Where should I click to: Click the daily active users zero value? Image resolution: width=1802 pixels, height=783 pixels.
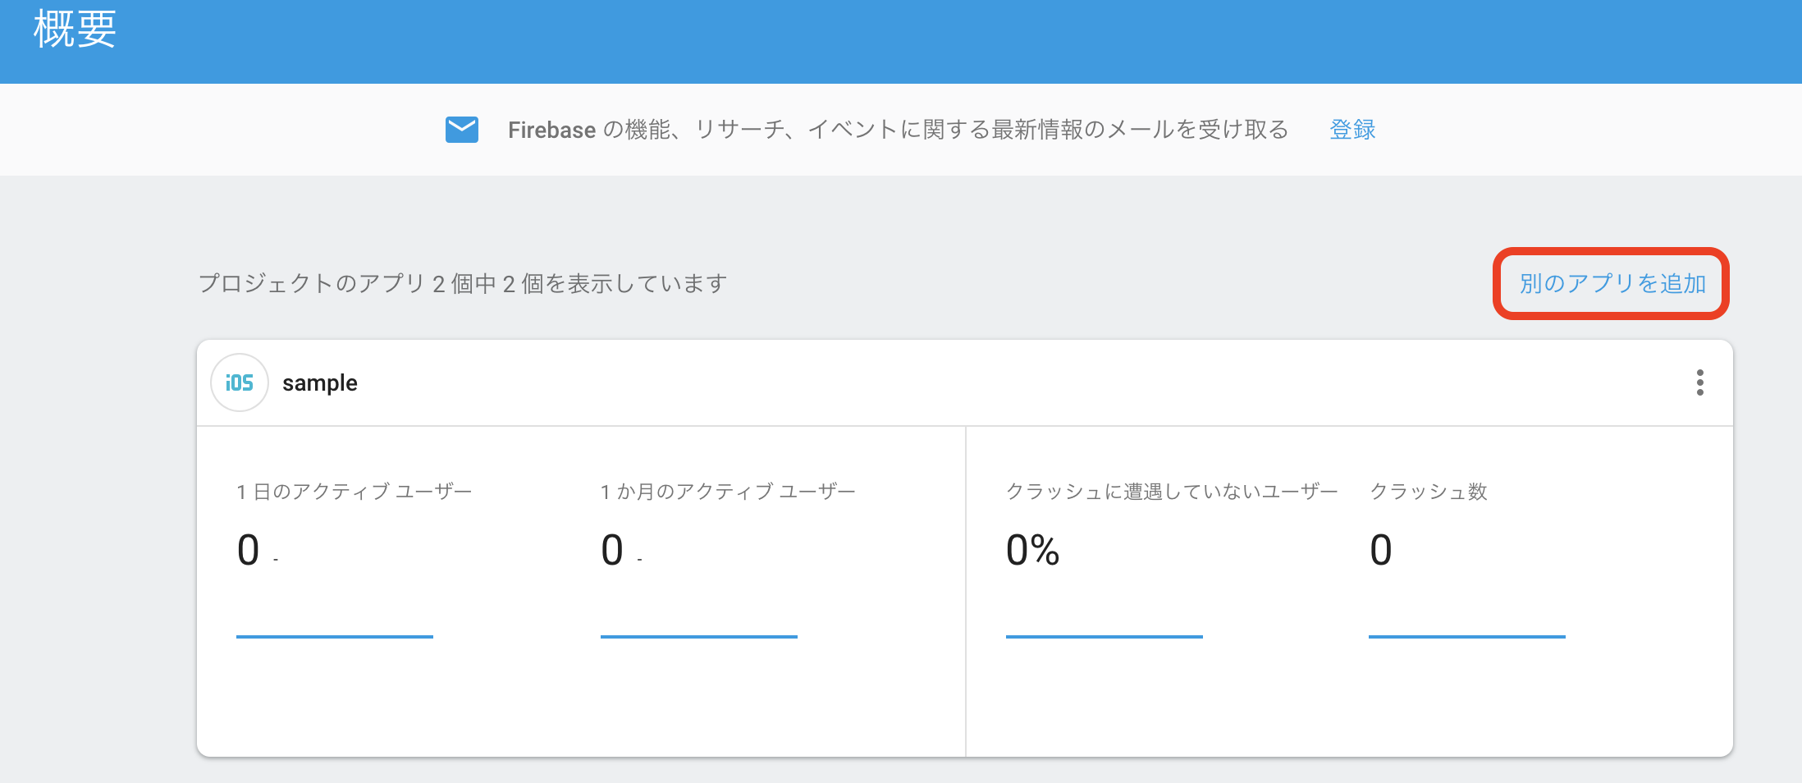click(249, 550)
